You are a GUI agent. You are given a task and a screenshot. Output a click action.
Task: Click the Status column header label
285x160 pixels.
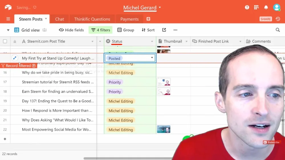[x=117, y=41]
